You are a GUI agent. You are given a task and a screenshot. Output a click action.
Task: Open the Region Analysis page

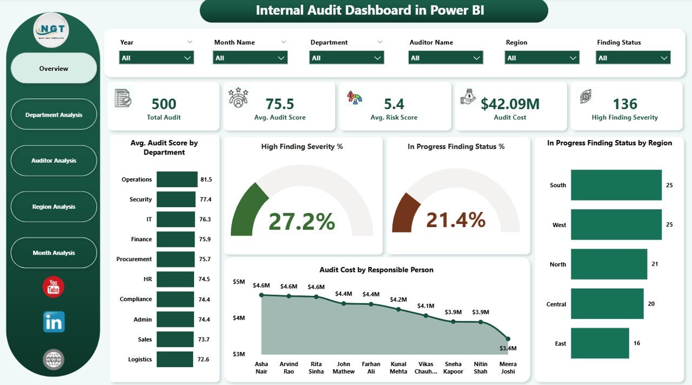click(54, 207)
